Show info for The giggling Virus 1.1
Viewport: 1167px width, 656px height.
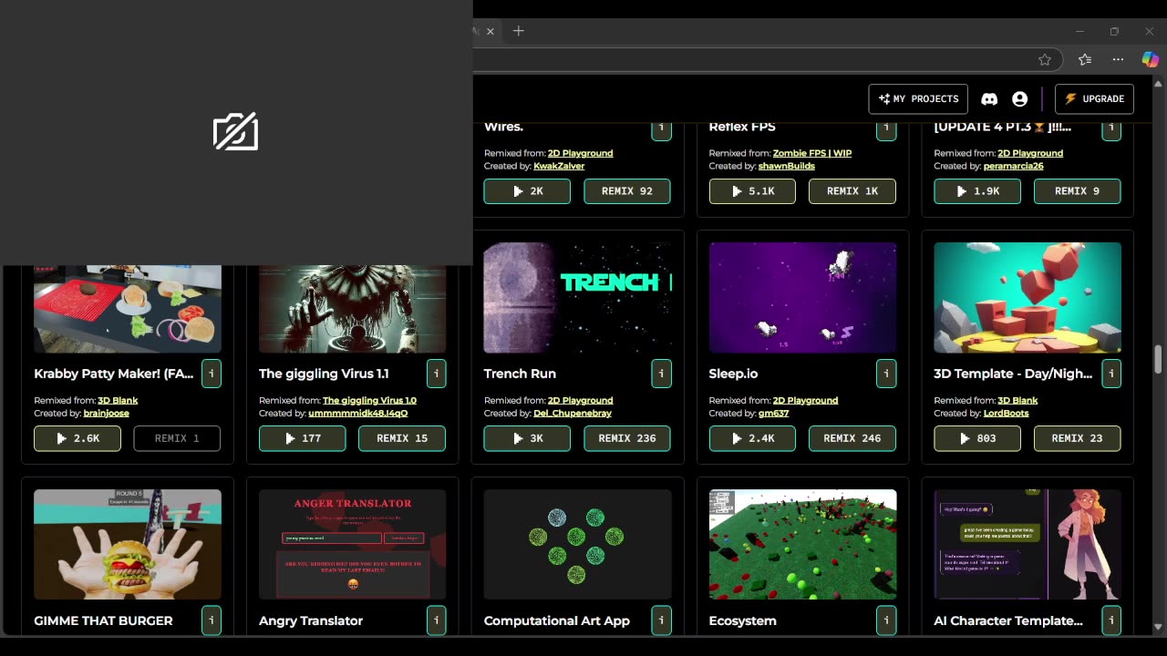pyautogui.click(x=436, y=373)
